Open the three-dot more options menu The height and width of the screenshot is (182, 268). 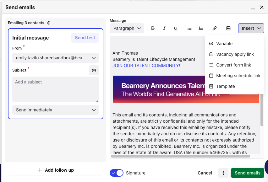223,173
